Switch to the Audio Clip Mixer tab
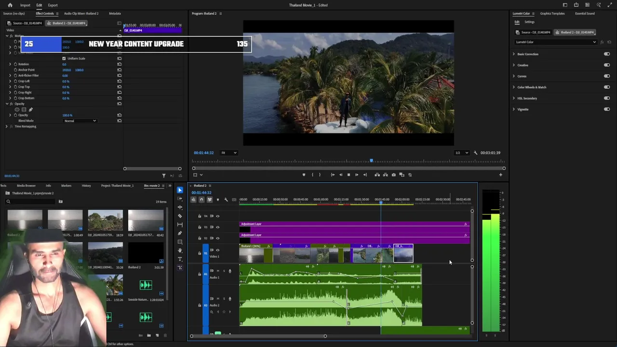The width and height of the screenshot is (617, 347). pyautogui.click(x=81, y=13)
